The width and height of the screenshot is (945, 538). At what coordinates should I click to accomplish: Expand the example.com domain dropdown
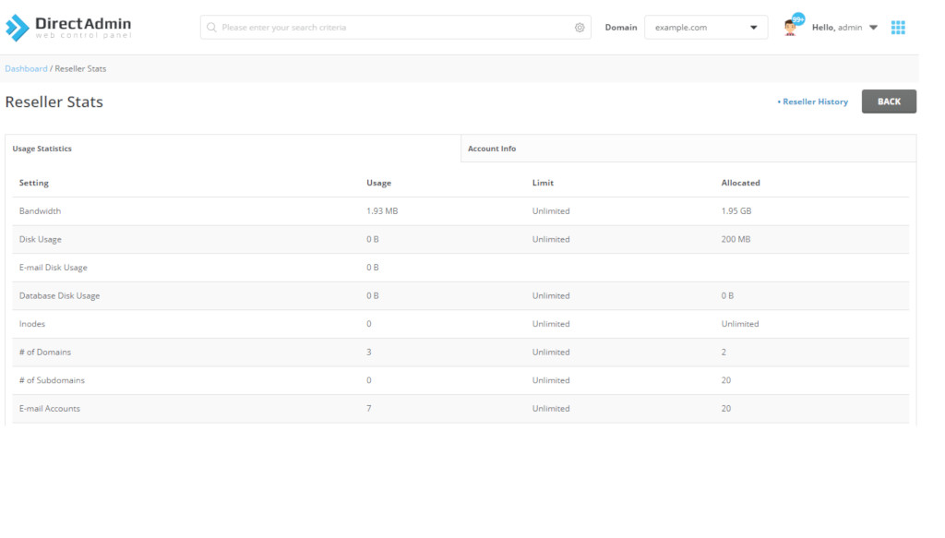pyautogui.click(x=706, y=28)
